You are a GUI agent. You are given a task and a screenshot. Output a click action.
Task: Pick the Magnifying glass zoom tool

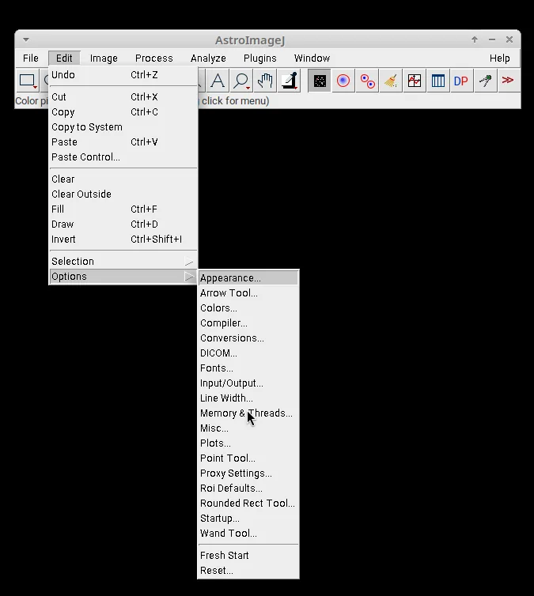click(x=241, y=81)
